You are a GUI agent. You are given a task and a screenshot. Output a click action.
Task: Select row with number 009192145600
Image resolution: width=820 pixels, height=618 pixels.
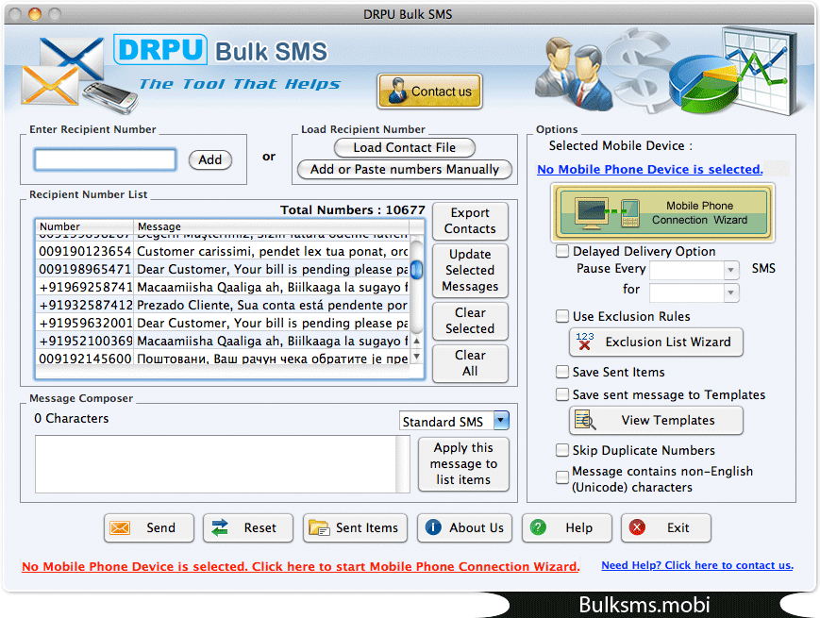coord(223,359)
